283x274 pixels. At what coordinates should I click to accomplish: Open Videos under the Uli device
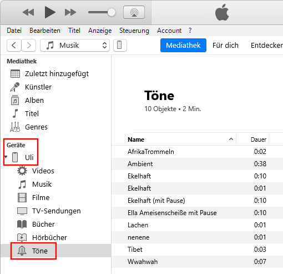coord(55,171)
